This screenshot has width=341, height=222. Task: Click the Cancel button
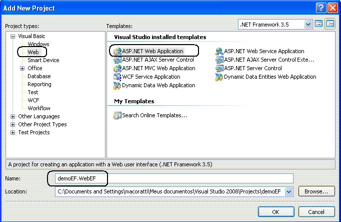coord(316,212)
